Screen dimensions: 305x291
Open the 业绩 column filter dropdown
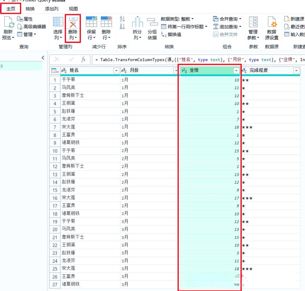[x=236, y=71]
